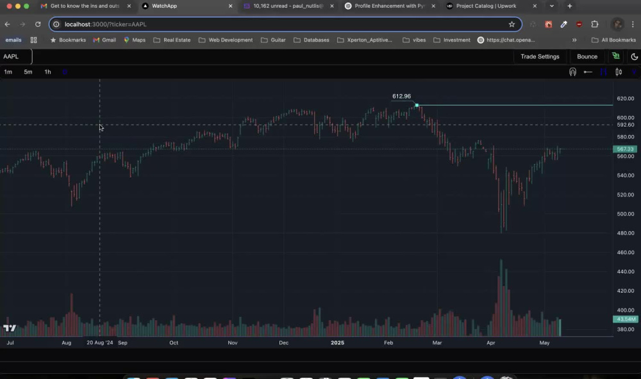Open the apps grid icon
The image size is (641, 379).
click(x=33, y=40)
